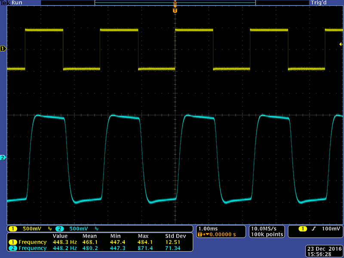Click the Mean column header
344x258 pixels.
89,236
